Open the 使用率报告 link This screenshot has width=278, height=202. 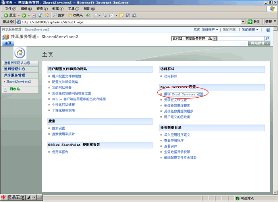(x=60, y=152)
